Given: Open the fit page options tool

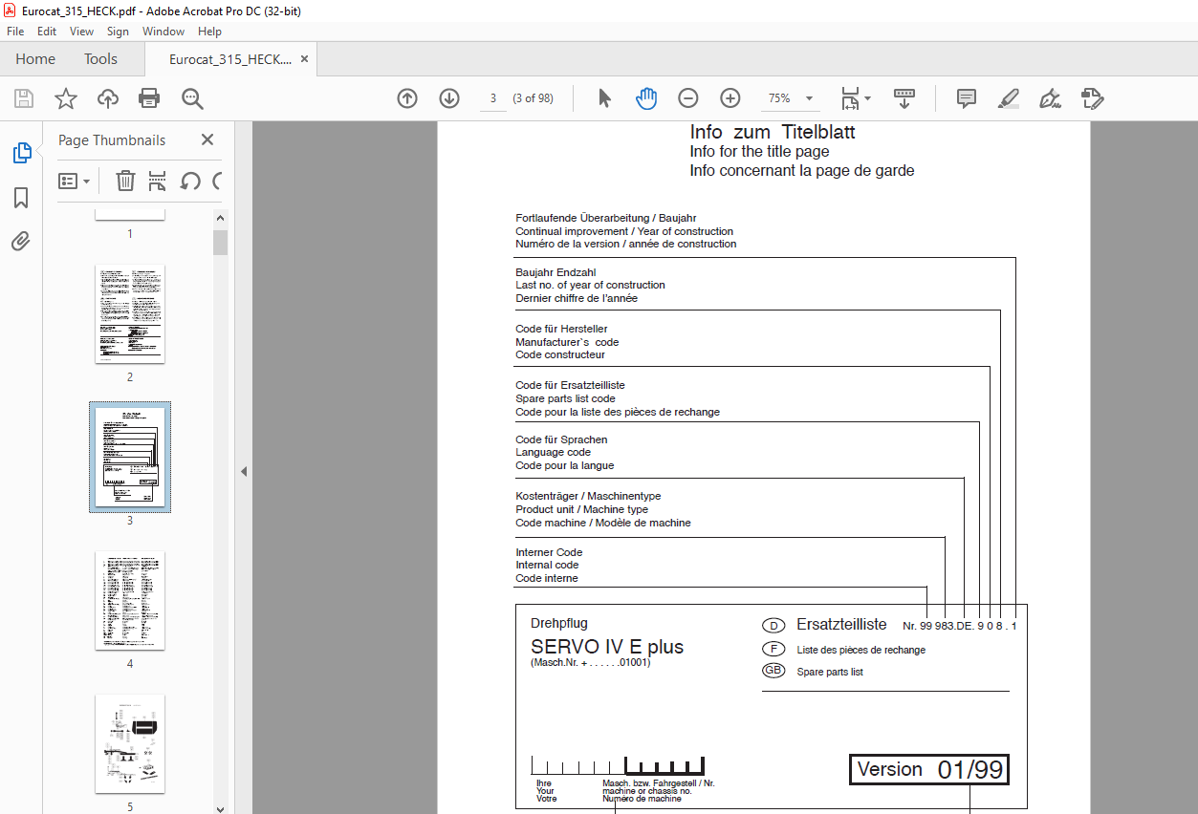Looking at the screenshot, I should 850,98.
